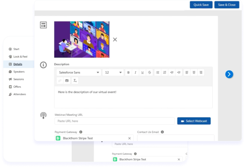The image size is (245, 168).
Task: Click the virtual event banner thumbnail
Action: coord(82,39)
